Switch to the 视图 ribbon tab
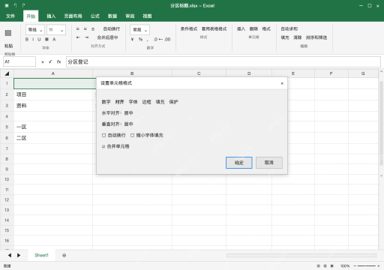The width and height of the screenshot is (384, 270). tap(147, 16)
